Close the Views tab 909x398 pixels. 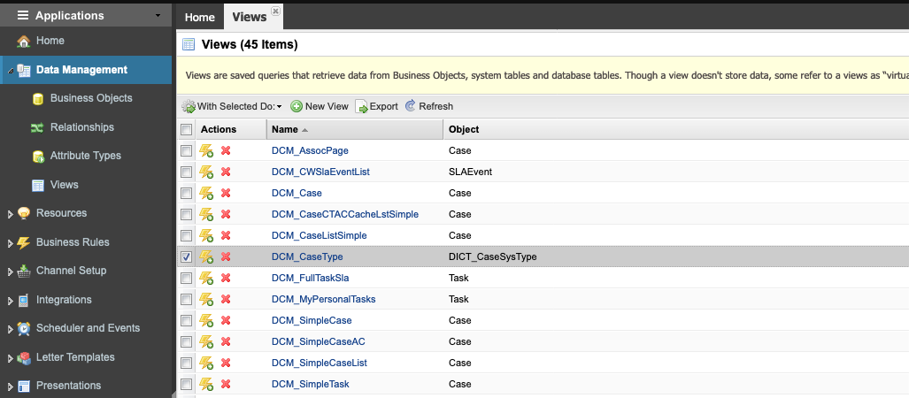[x=275, y=11]
